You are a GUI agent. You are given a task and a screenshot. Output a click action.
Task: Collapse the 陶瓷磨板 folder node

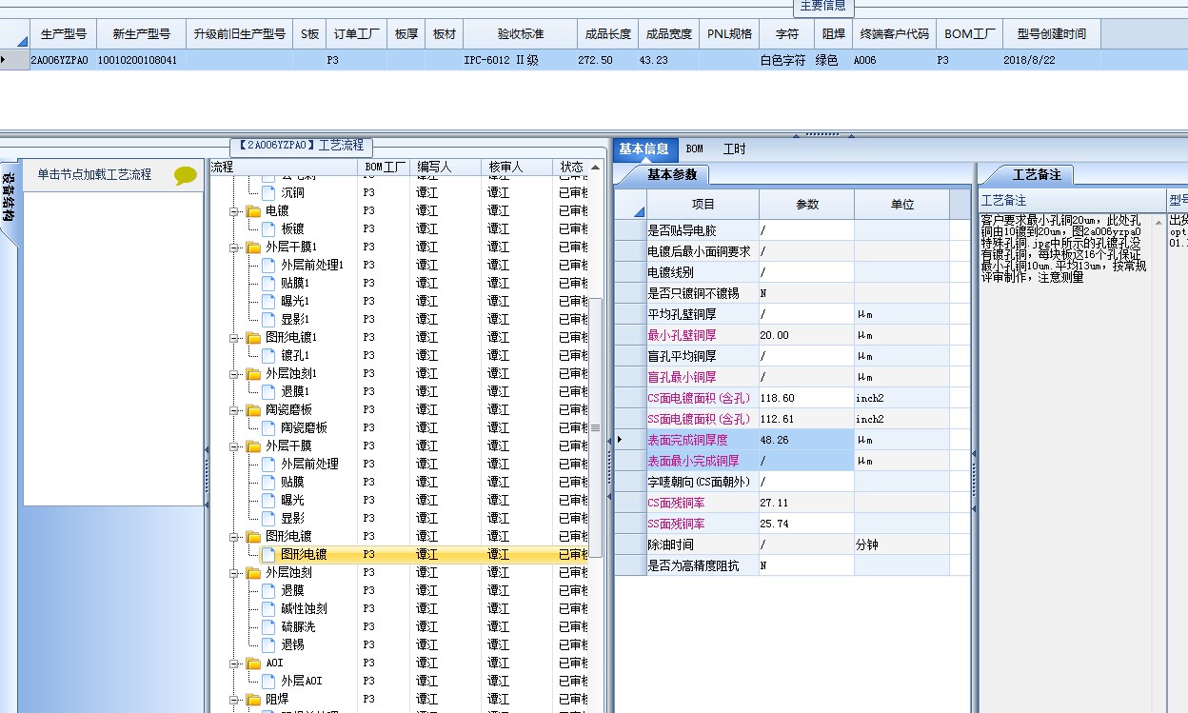pos(234,409)
